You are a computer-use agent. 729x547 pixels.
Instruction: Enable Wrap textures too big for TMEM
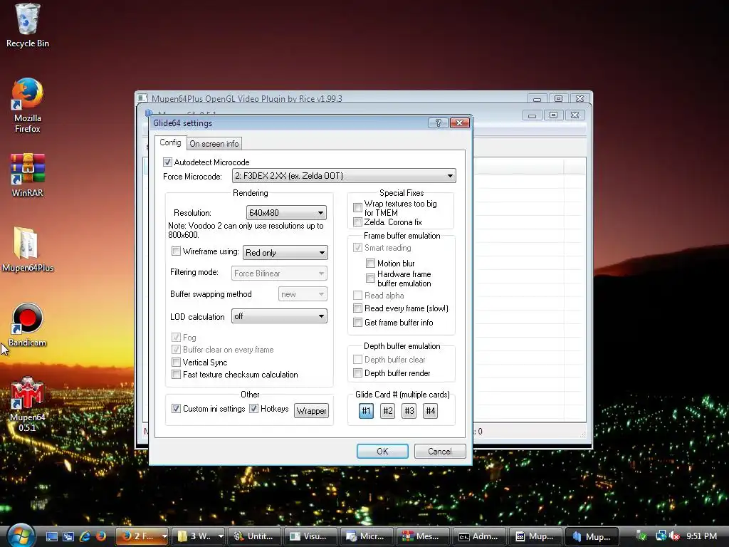(x=357, y=207)
